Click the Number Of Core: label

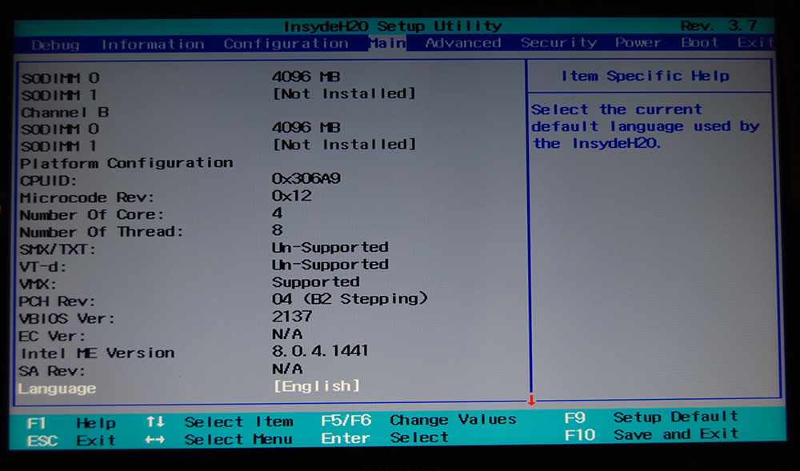click(x=92, y=215)
